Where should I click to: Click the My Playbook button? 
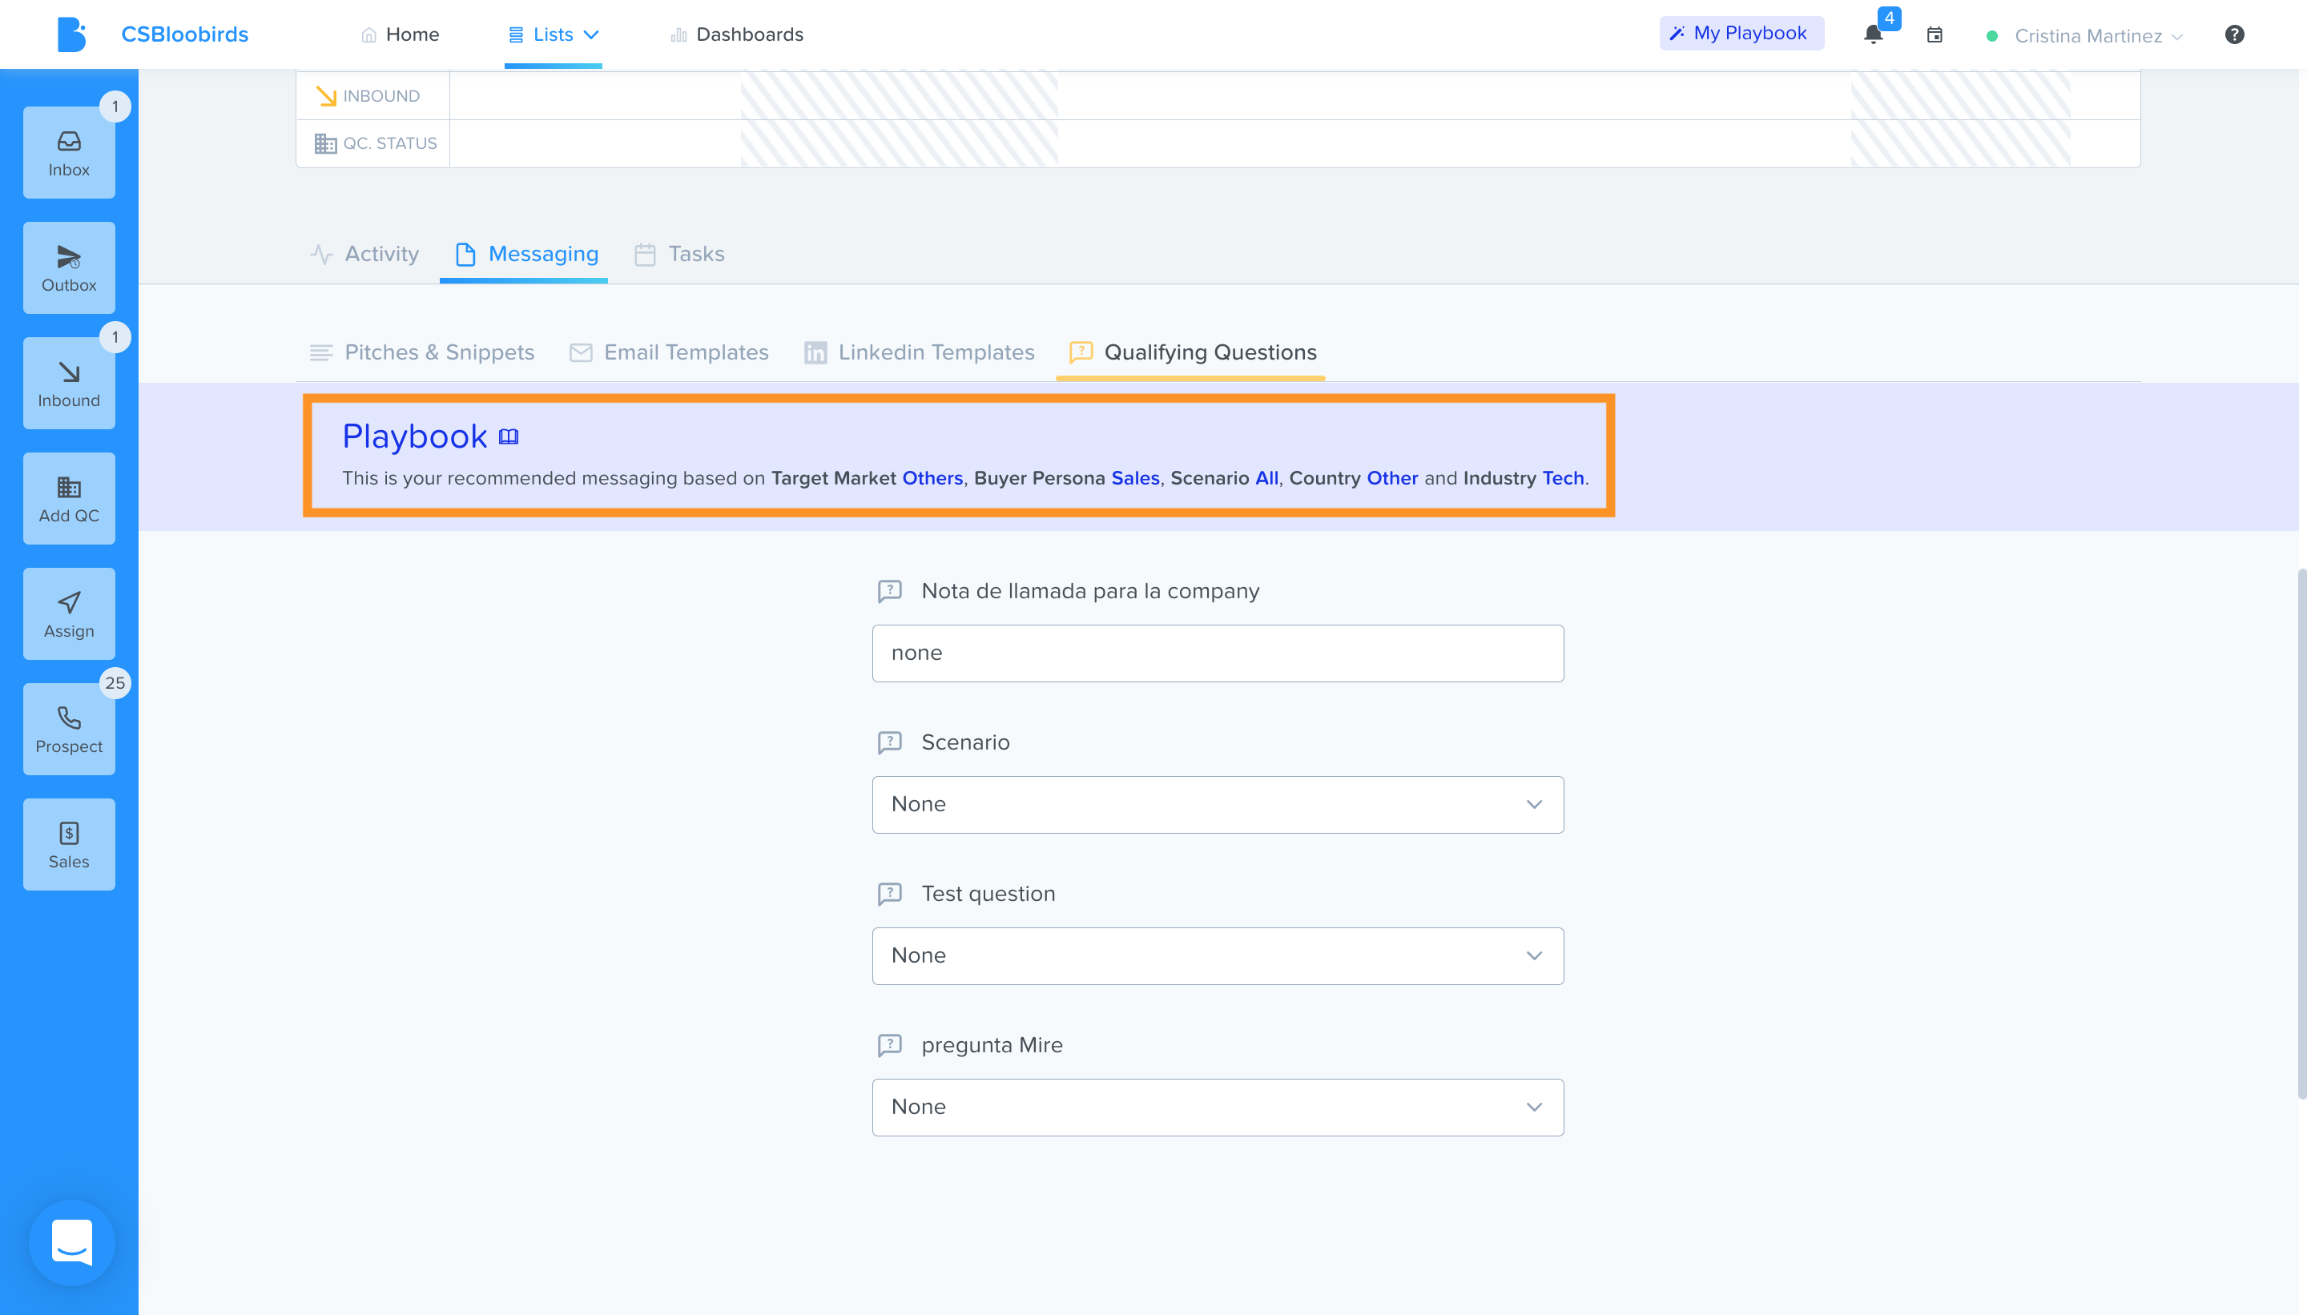tap(1741, 34)
